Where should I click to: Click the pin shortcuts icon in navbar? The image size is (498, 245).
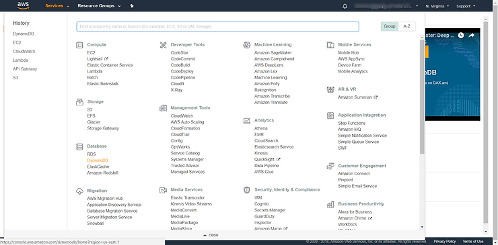point(132,6)
